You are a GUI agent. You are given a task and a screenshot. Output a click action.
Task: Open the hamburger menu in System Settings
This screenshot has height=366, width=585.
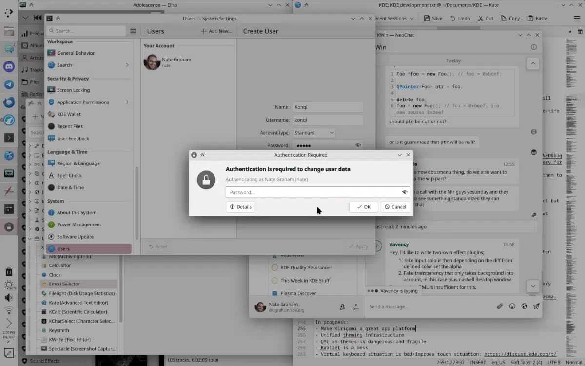(x=133, y=31)
